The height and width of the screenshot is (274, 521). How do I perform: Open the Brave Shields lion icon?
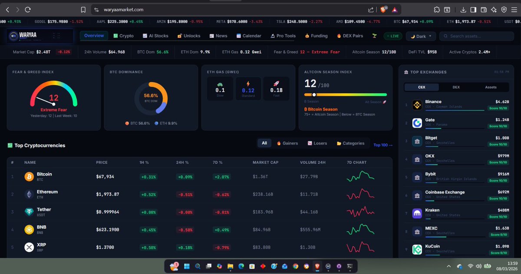point(384,9)
